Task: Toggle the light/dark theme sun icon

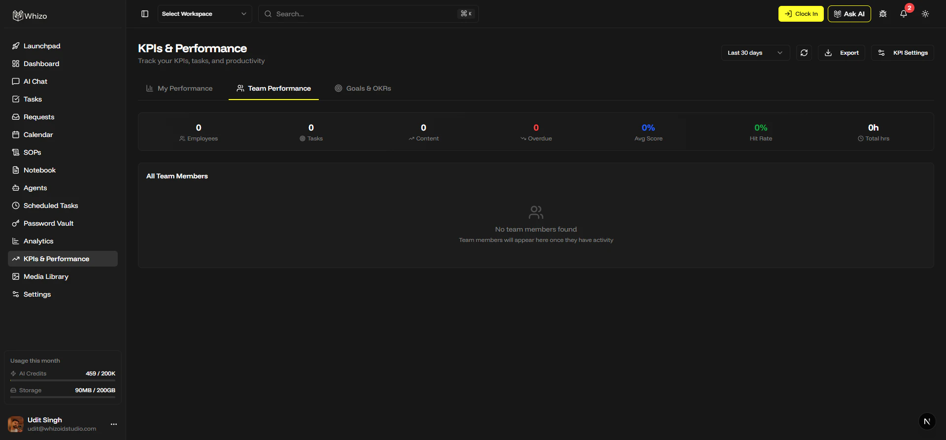Action: point(925,14)
